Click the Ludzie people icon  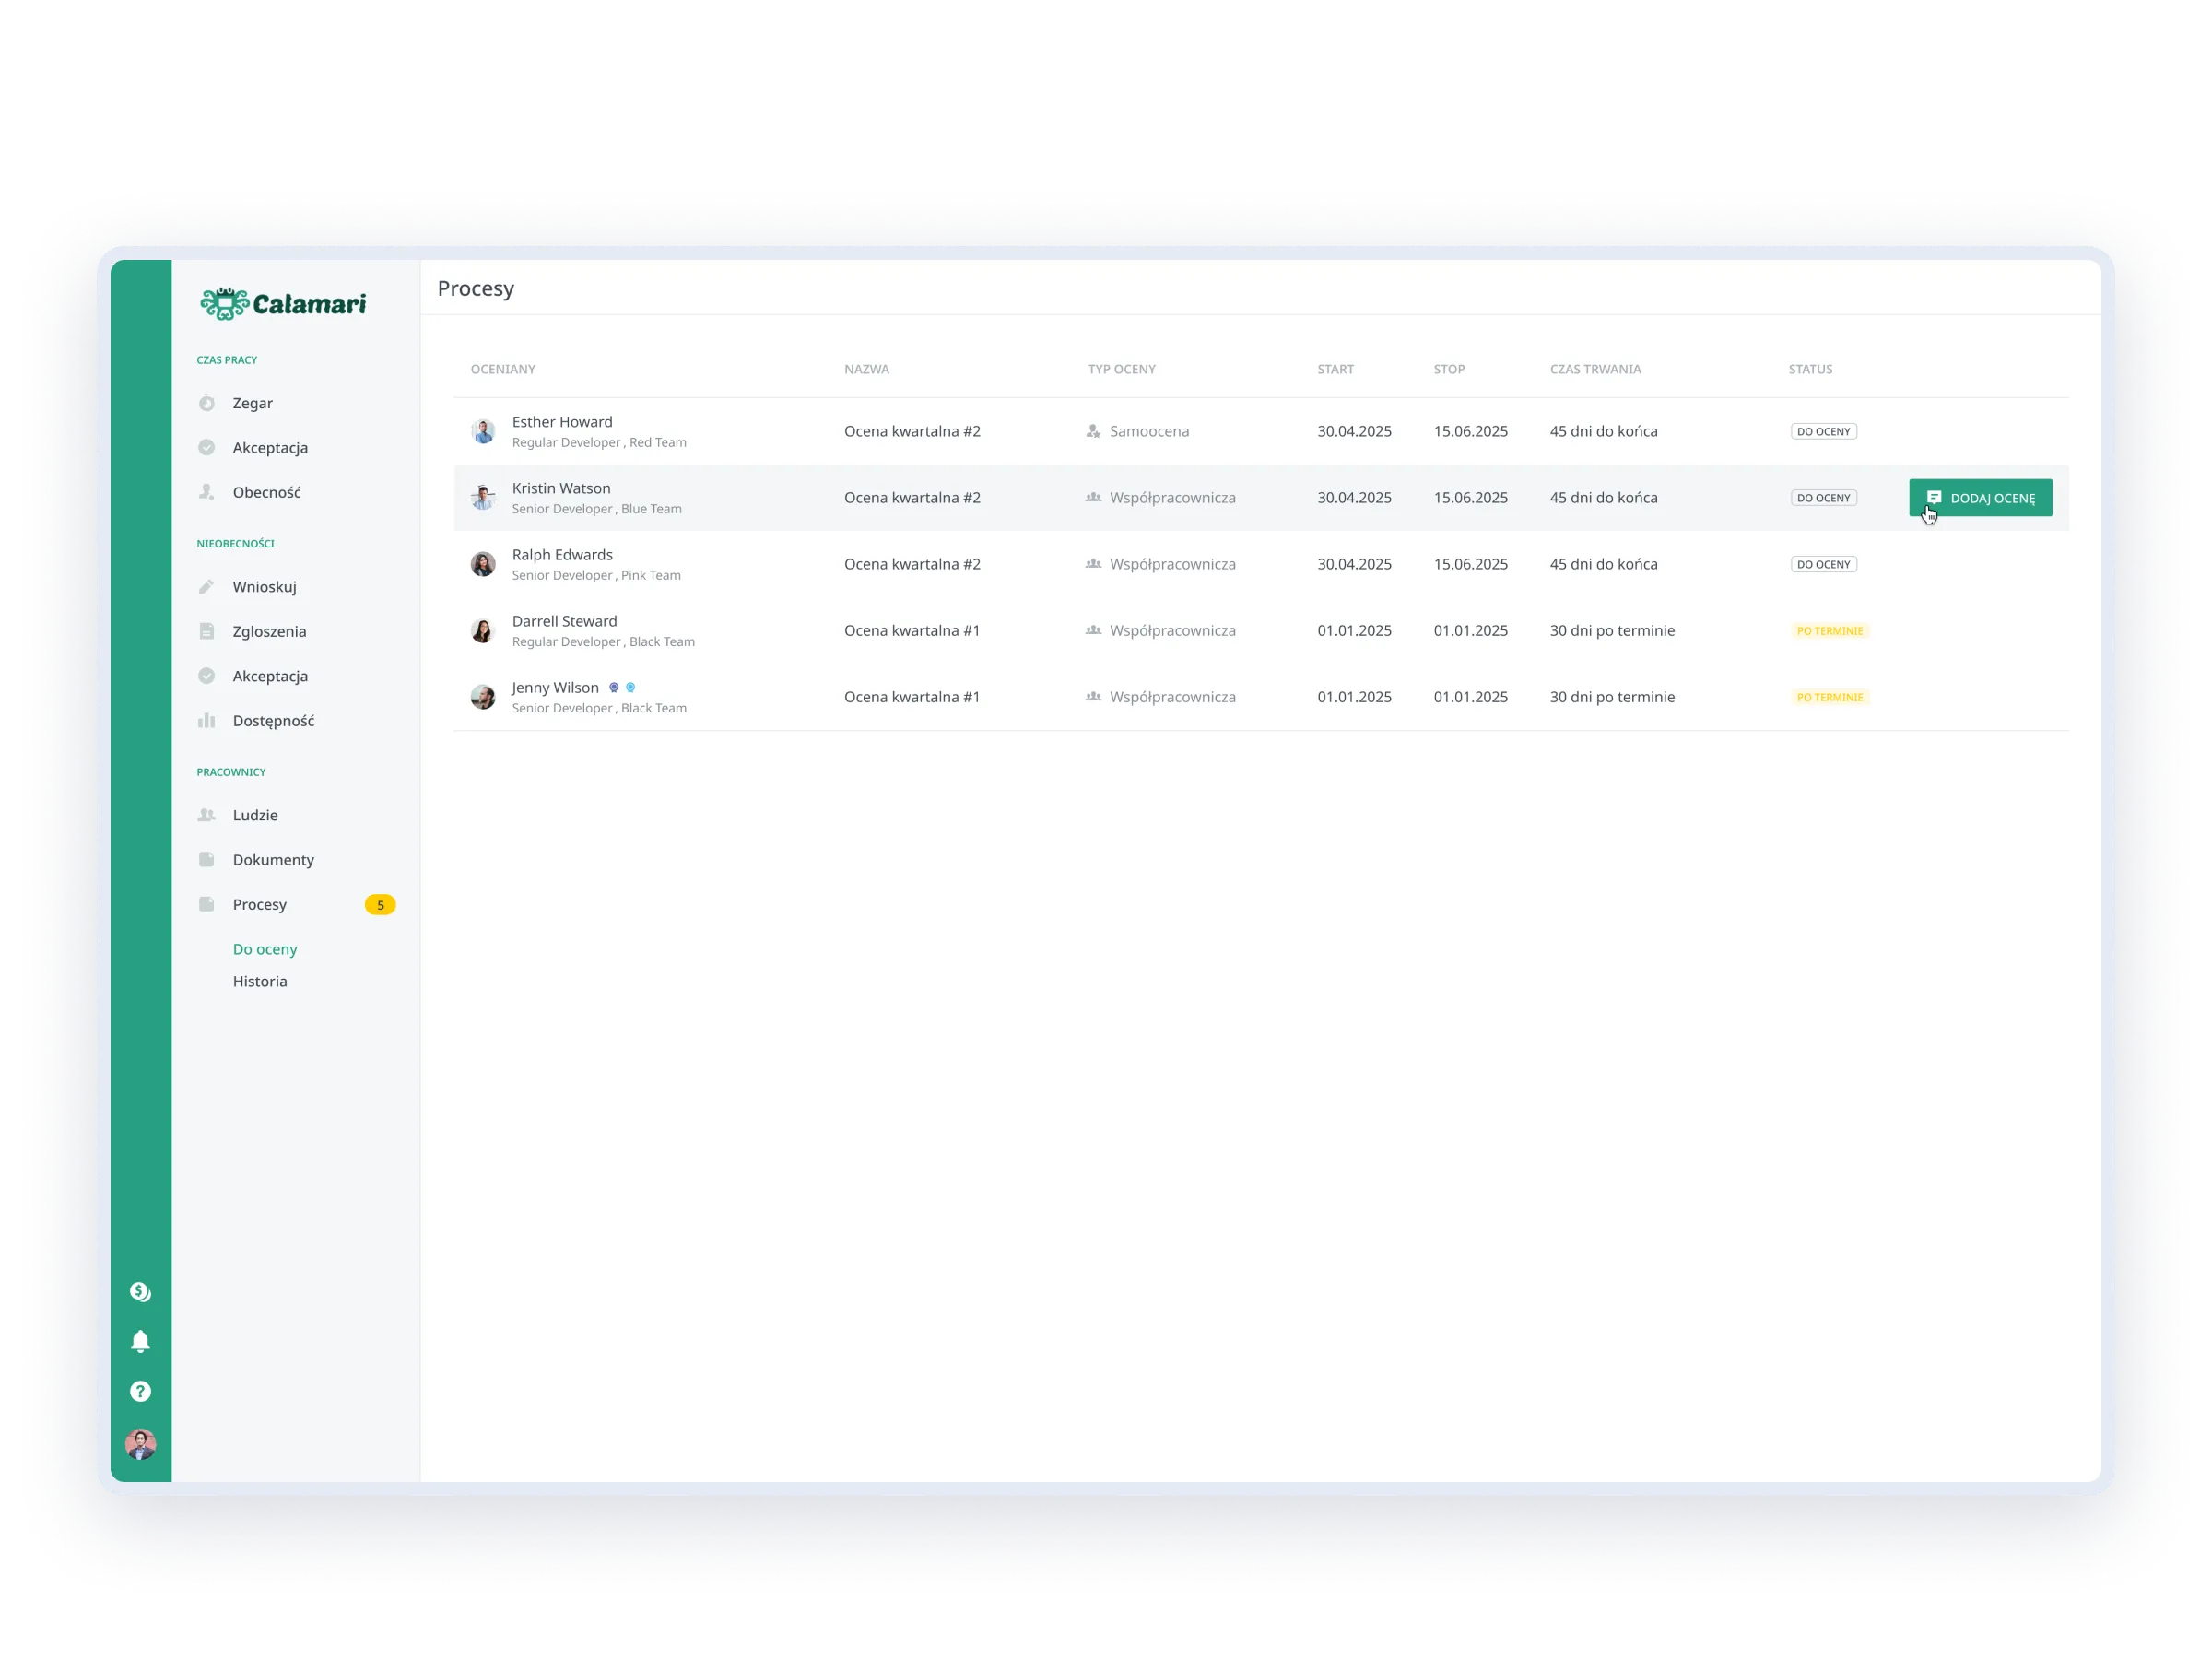click(x=207, y=815)
